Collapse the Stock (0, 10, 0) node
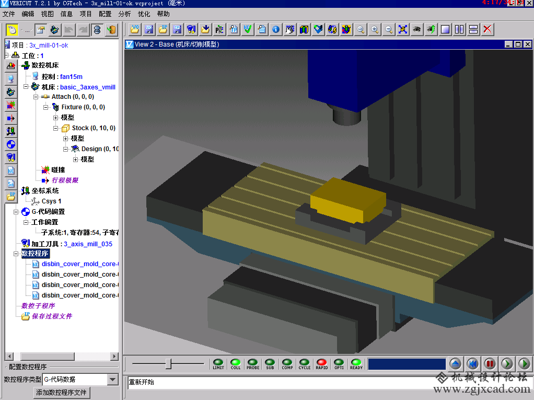Image resolution: width=534 pixels, height=400 pixels. pos(55,128)
